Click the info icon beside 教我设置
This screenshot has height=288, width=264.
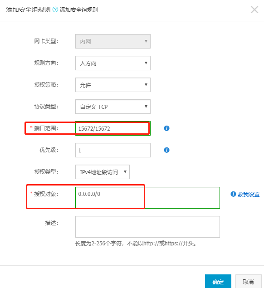point(233,194)
